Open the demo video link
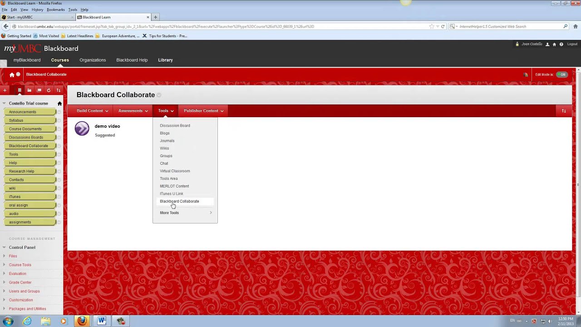581x327 pixels. [x=107, y=126]
